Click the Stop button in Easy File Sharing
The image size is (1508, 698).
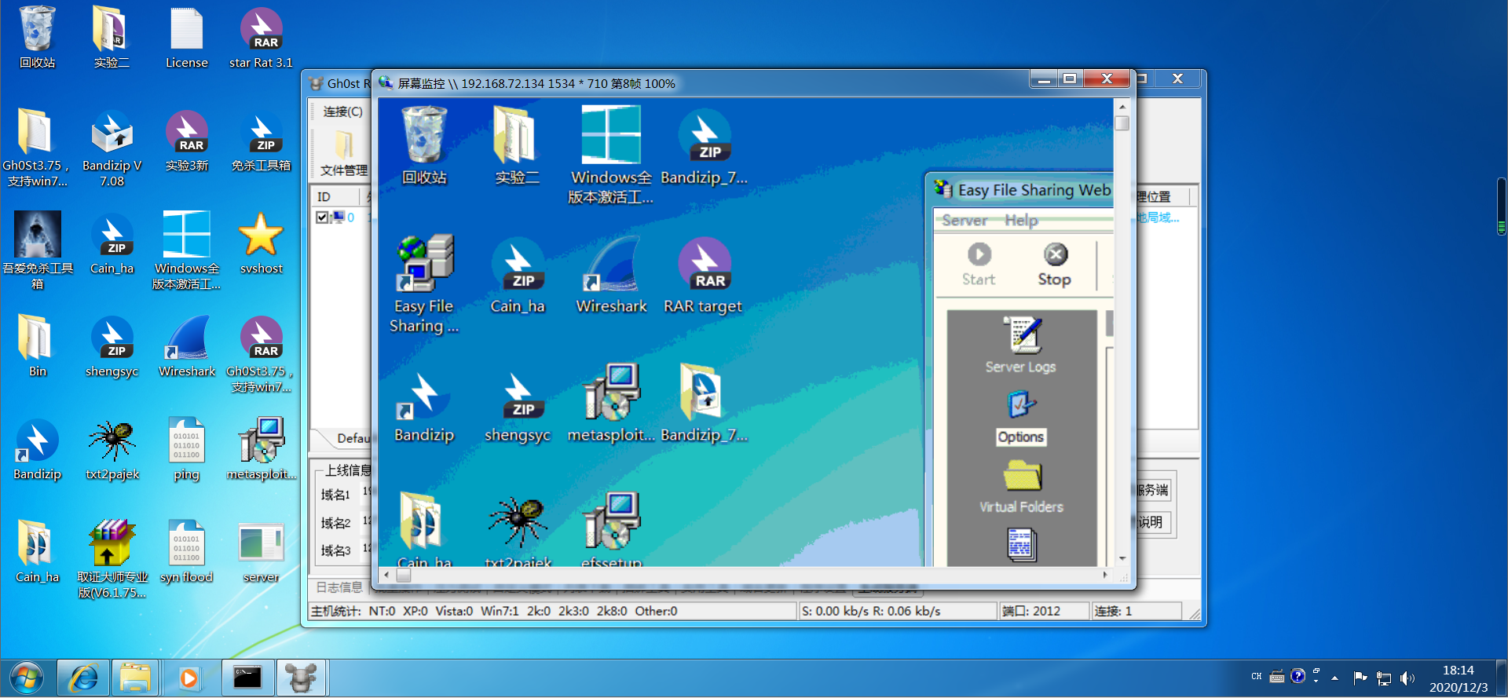1054,265
